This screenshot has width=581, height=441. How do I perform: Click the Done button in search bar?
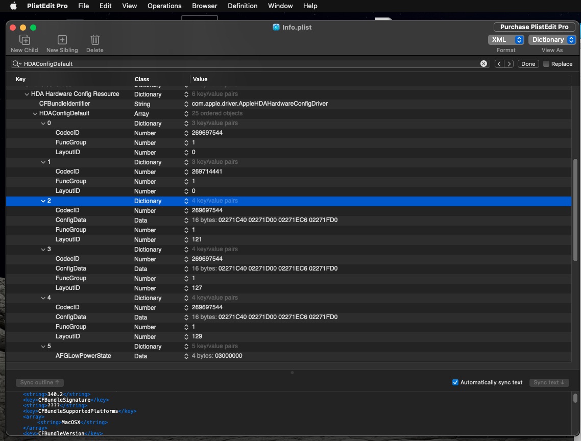click(528, 64)
